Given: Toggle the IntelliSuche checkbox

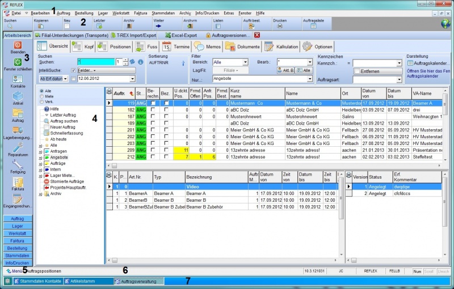Looking at the screenshot, I should click(73, 70).
